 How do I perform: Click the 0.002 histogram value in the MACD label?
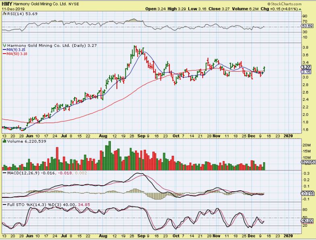click(81, 173)
